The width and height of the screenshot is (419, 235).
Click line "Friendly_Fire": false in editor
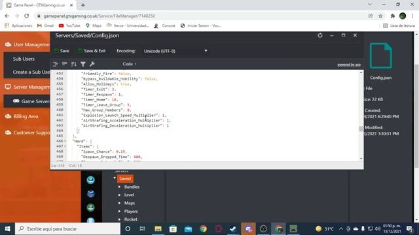pyautogui.click(x=106, y=74)
